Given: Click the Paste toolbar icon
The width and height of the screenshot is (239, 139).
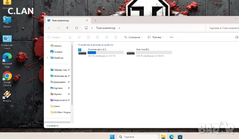Looking at the screenshot, I should [x=89, y=37].
